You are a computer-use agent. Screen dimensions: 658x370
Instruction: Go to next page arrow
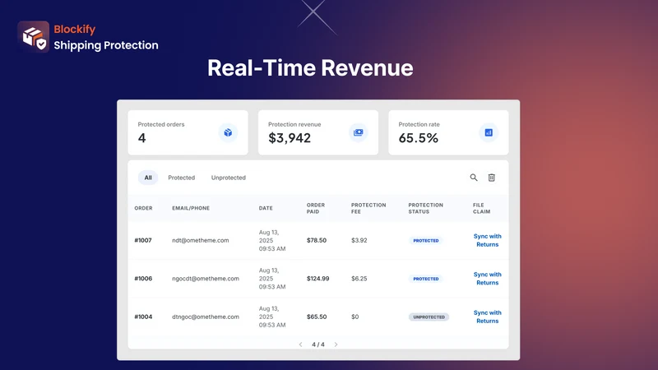point(336,345)
